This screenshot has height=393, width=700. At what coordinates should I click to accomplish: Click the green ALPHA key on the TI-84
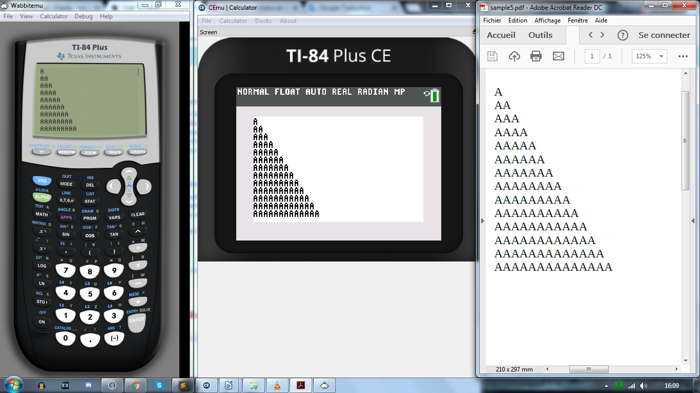[x=42, y=197]
